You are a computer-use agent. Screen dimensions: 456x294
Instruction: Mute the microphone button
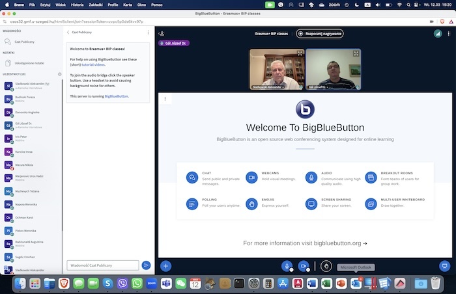click(287, 266)
